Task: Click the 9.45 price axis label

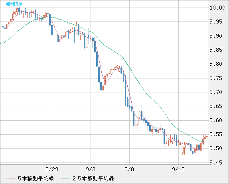Action: [216, 162]
